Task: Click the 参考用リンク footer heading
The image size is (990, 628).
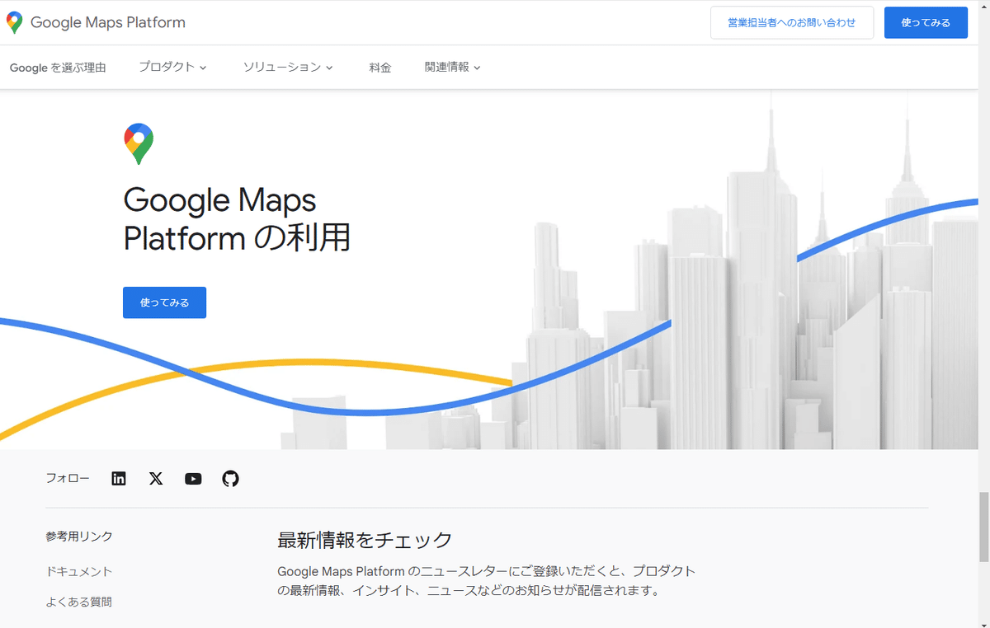Action: (79, 536)
